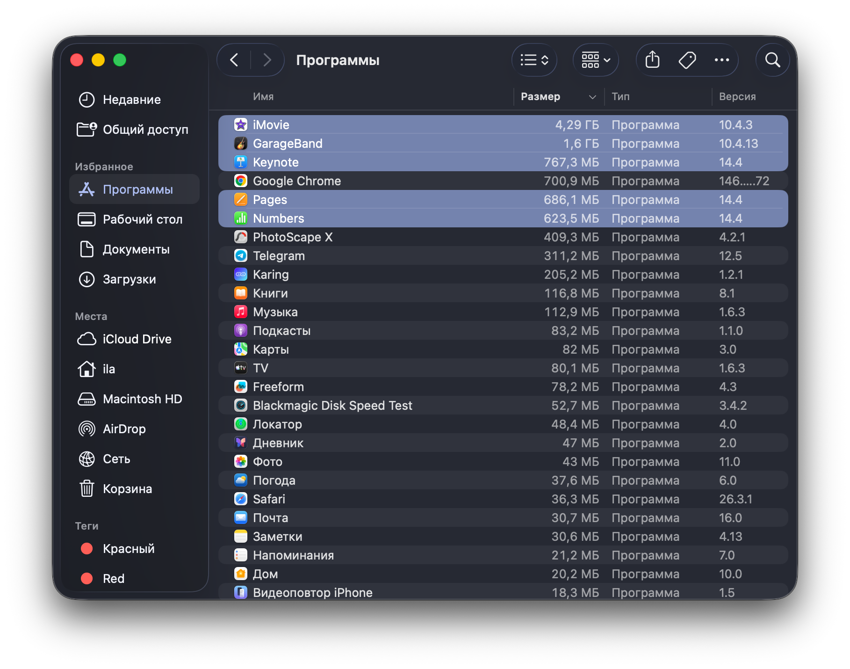Go back with the left arrow
Viewport: 850px width, 669px height.
[x=234, y=60]
